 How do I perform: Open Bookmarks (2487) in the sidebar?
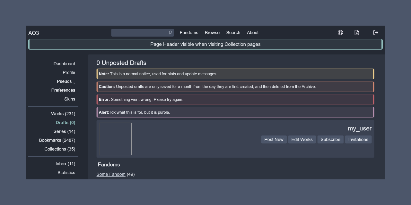point(57,140)
